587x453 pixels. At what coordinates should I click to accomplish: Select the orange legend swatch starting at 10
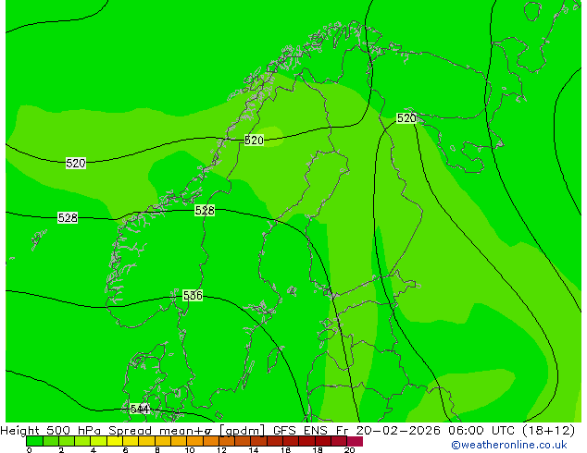tap(195, 441)
